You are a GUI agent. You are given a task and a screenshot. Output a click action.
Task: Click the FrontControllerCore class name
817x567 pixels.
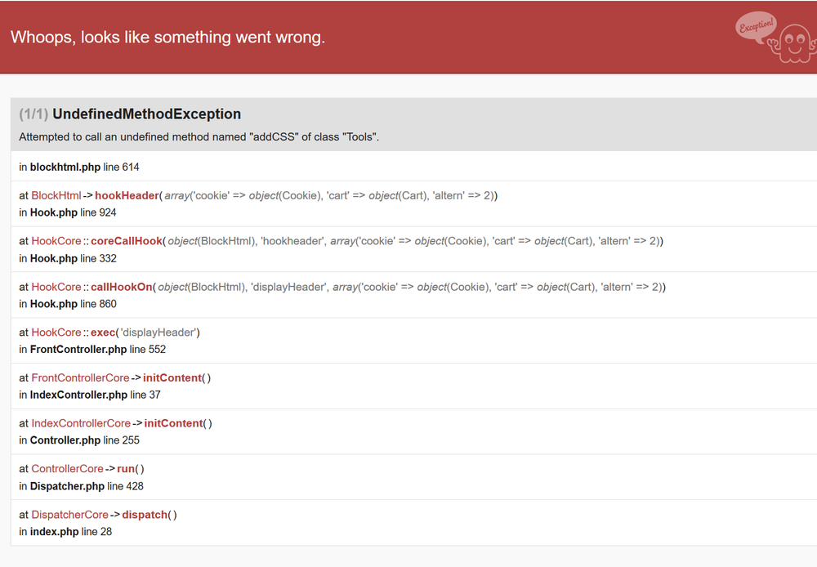[x=80, y=377]
